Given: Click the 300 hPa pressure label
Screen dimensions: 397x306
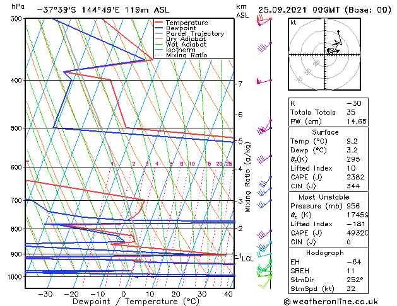Looking at the screenshot, I should (x=18, y=19).
